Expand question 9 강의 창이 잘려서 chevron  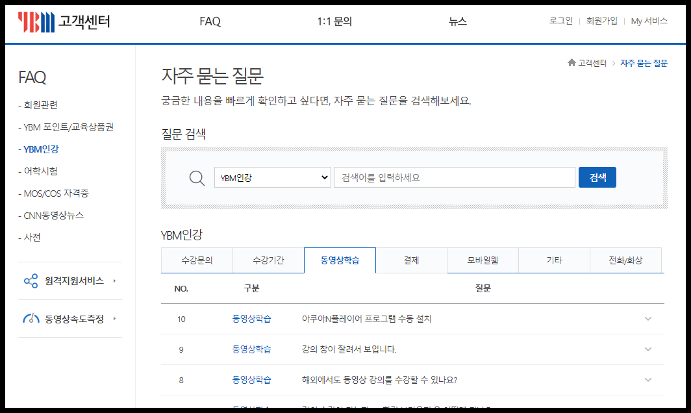648,349
